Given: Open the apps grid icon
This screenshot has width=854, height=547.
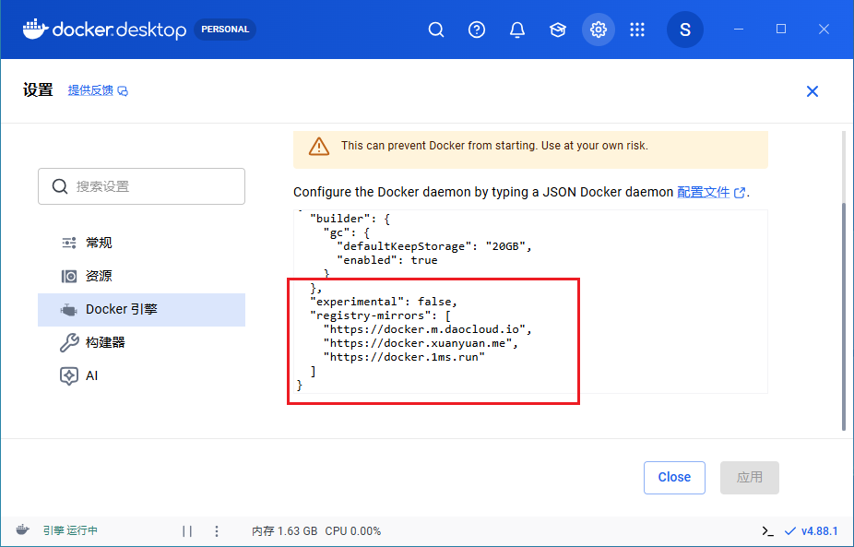Looking at the screenshot, I should click(x=637, y=30).
